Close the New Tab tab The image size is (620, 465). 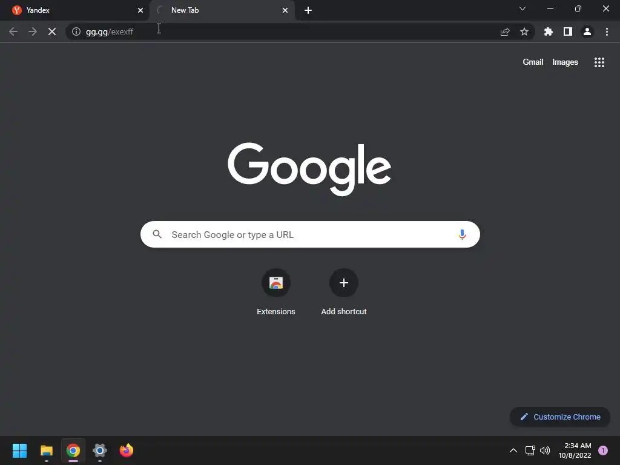coord(285,10)
